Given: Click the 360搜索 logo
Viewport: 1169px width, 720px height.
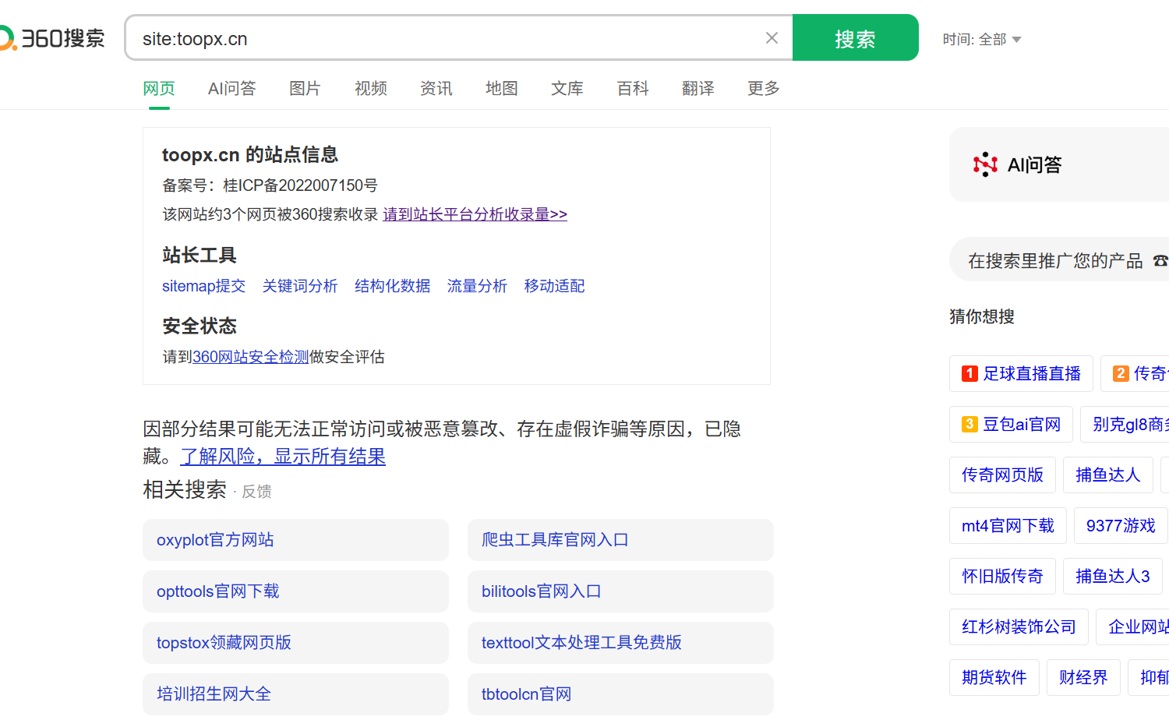Looking at the screenshot, I should [x=52, y=38].
